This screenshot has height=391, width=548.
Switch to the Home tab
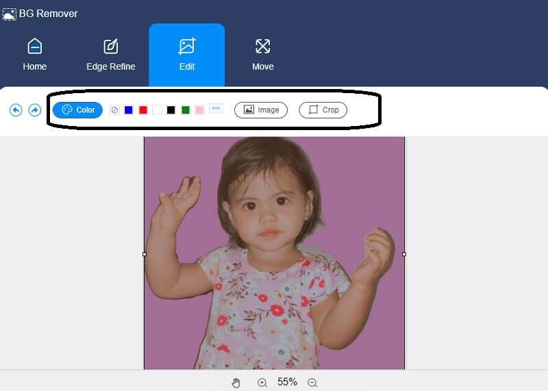coord(34,55)
